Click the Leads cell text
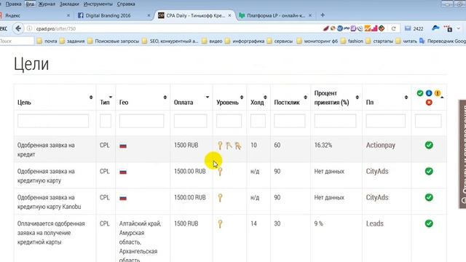 click(x=374, y=223)
